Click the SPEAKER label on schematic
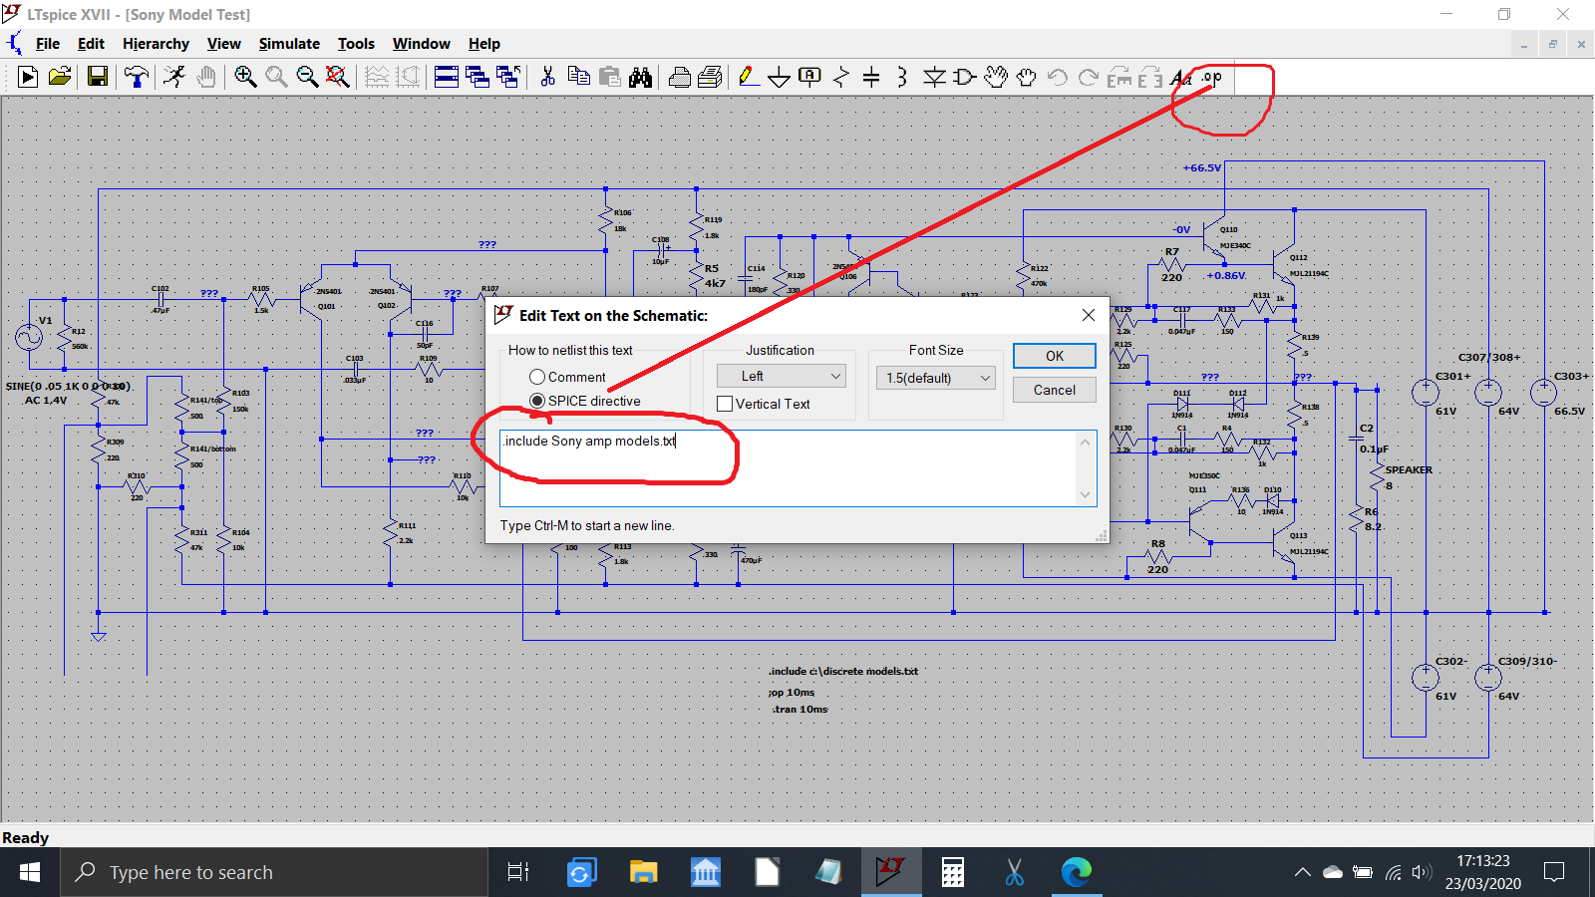This screenshot has width=1595, height=897. pos(1409,469)
